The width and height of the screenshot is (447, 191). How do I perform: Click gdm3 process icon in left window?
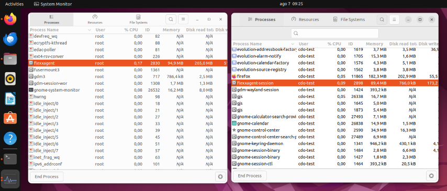(31, 76)
